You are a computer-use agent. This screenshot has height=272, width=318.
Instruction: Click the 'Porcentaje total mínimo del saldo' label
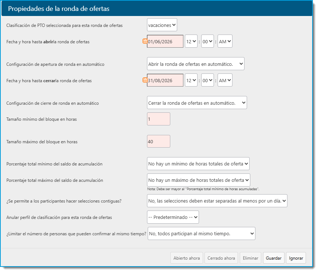[54, 164]
